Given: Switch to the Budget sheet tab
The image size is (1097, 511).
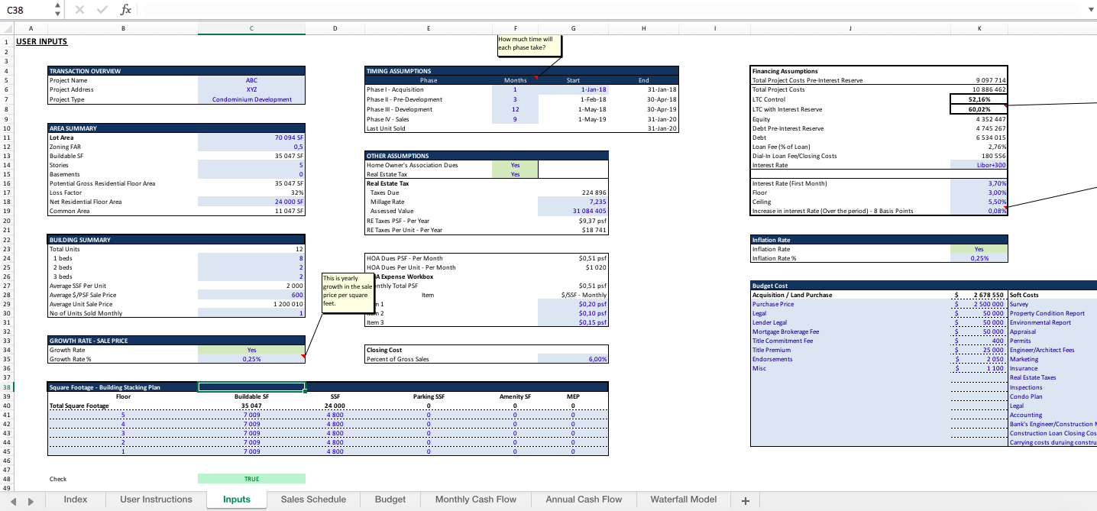Looking at the screenshot, I should point(390,500).
